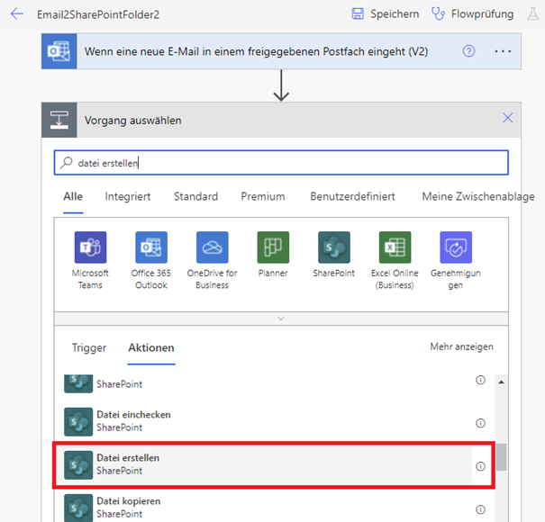The image size is (545, 522).
Task: Switch to the Premium filter tab
Action: click(x=263, y=196)
